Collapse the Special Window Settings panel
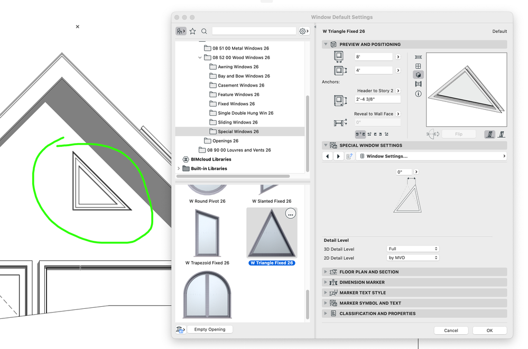 tap(326, 145)
